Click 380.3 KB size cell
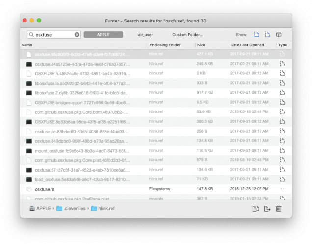Screen dimensions: 312x244 (205, 121)
